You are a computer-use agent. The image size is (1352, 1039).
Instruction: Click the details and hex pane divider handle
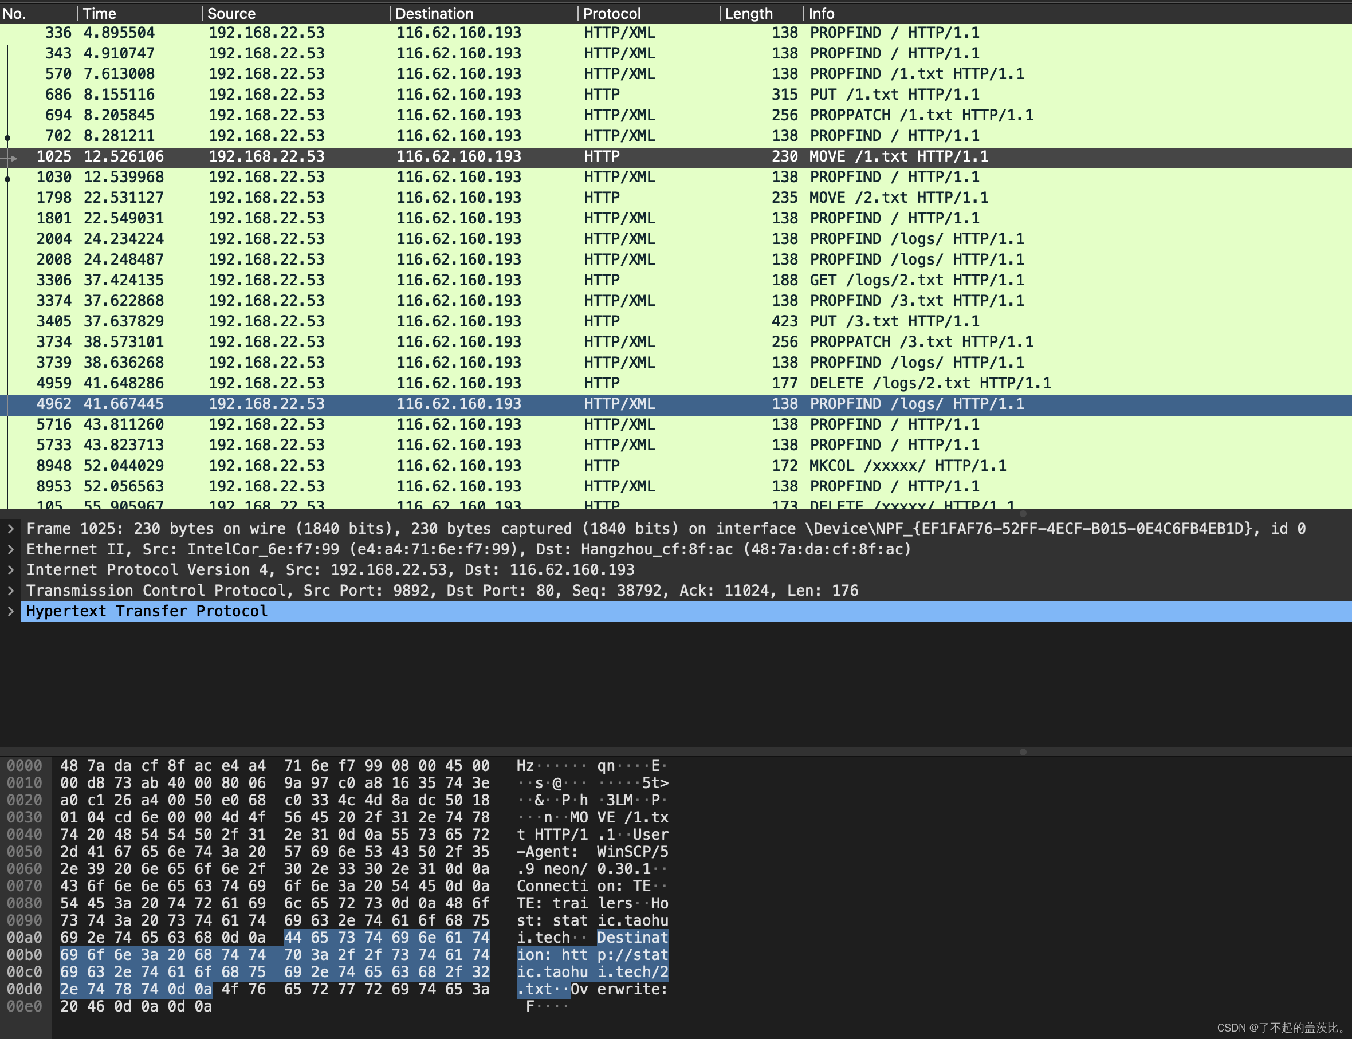click(x=1023, y=752)
